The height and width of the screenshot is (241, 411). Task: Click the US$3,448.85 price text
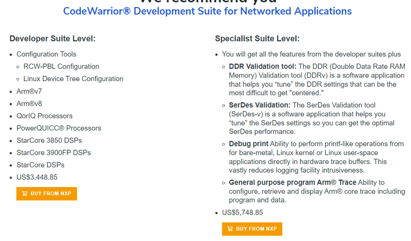(x=37, y=177)
